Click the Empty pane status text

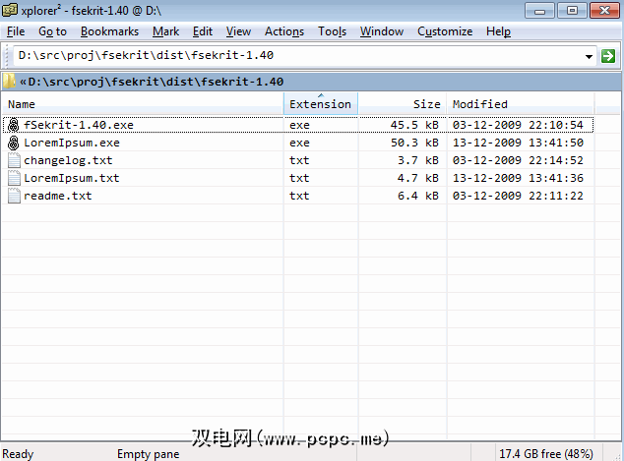tap(148, 454)
